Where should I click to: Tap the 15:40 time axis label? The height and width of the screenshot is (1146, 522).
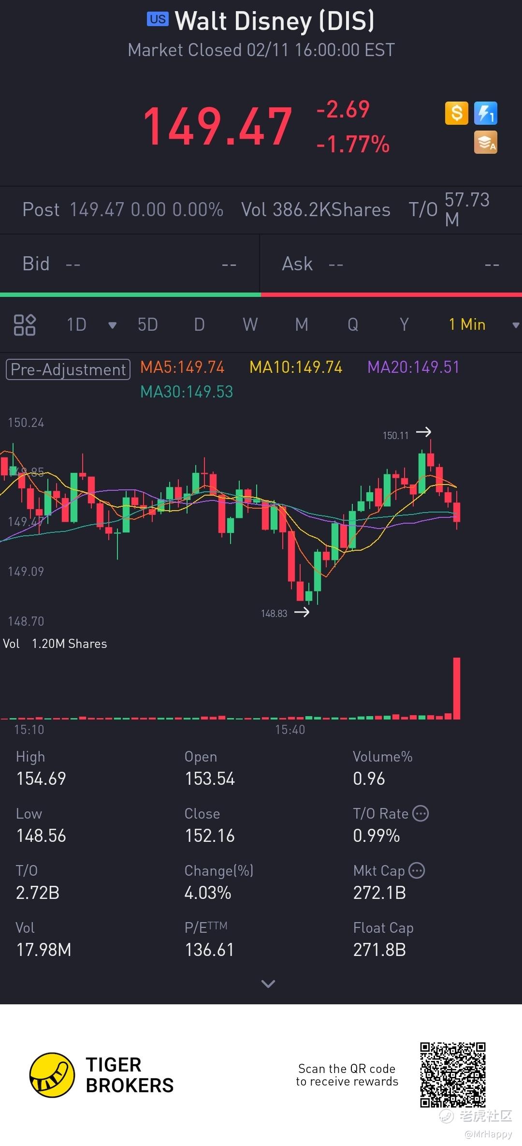290,730
